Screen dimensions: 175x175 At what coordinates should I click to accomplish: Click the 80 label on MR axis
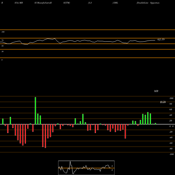pos(171,104)
